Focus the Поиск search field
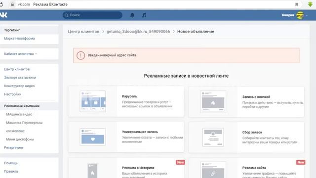 click(92, 15)
